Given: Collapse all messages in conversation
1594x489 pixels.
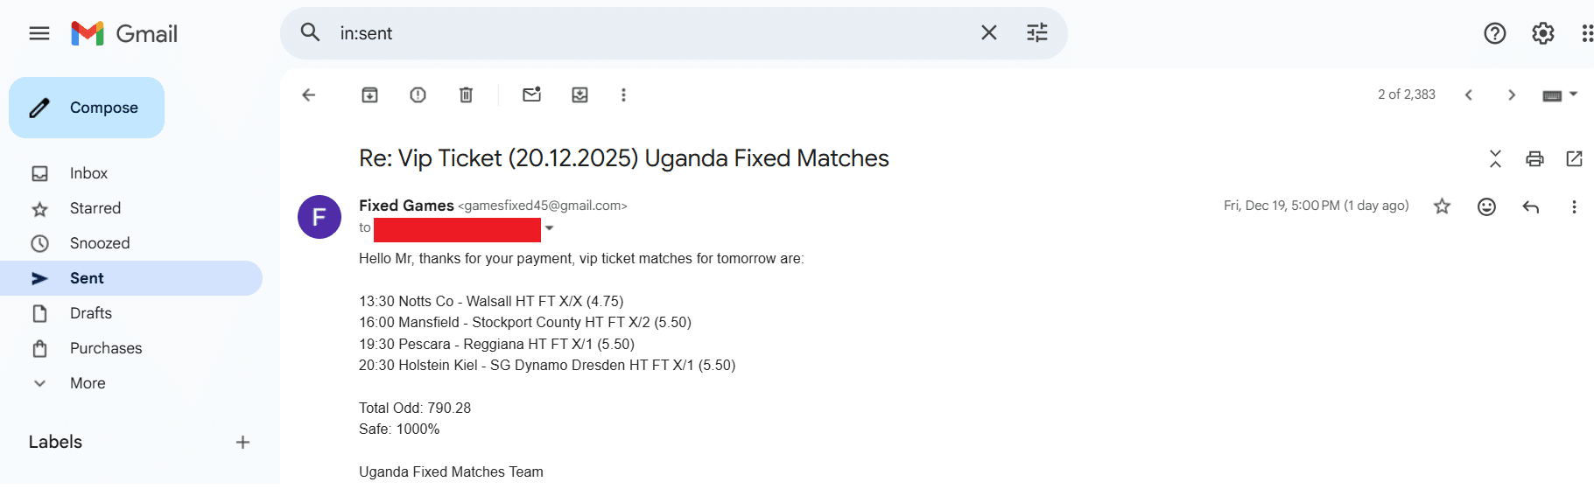Looking at the screenshot, I should coord(1495,158).
